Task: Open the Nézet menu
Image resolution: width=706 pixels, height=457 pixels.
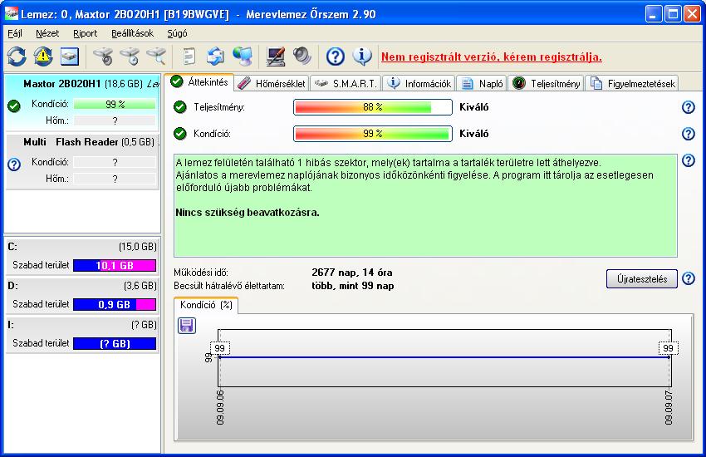Action: [x=47, y=33]
